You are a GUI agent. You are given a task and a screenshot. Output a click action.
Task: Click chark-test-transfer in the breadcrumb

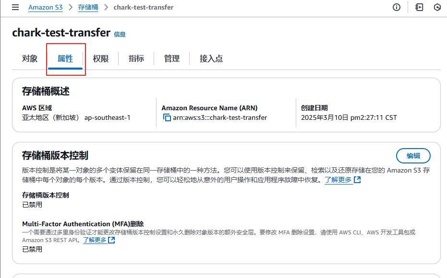[x=144, y=7]
